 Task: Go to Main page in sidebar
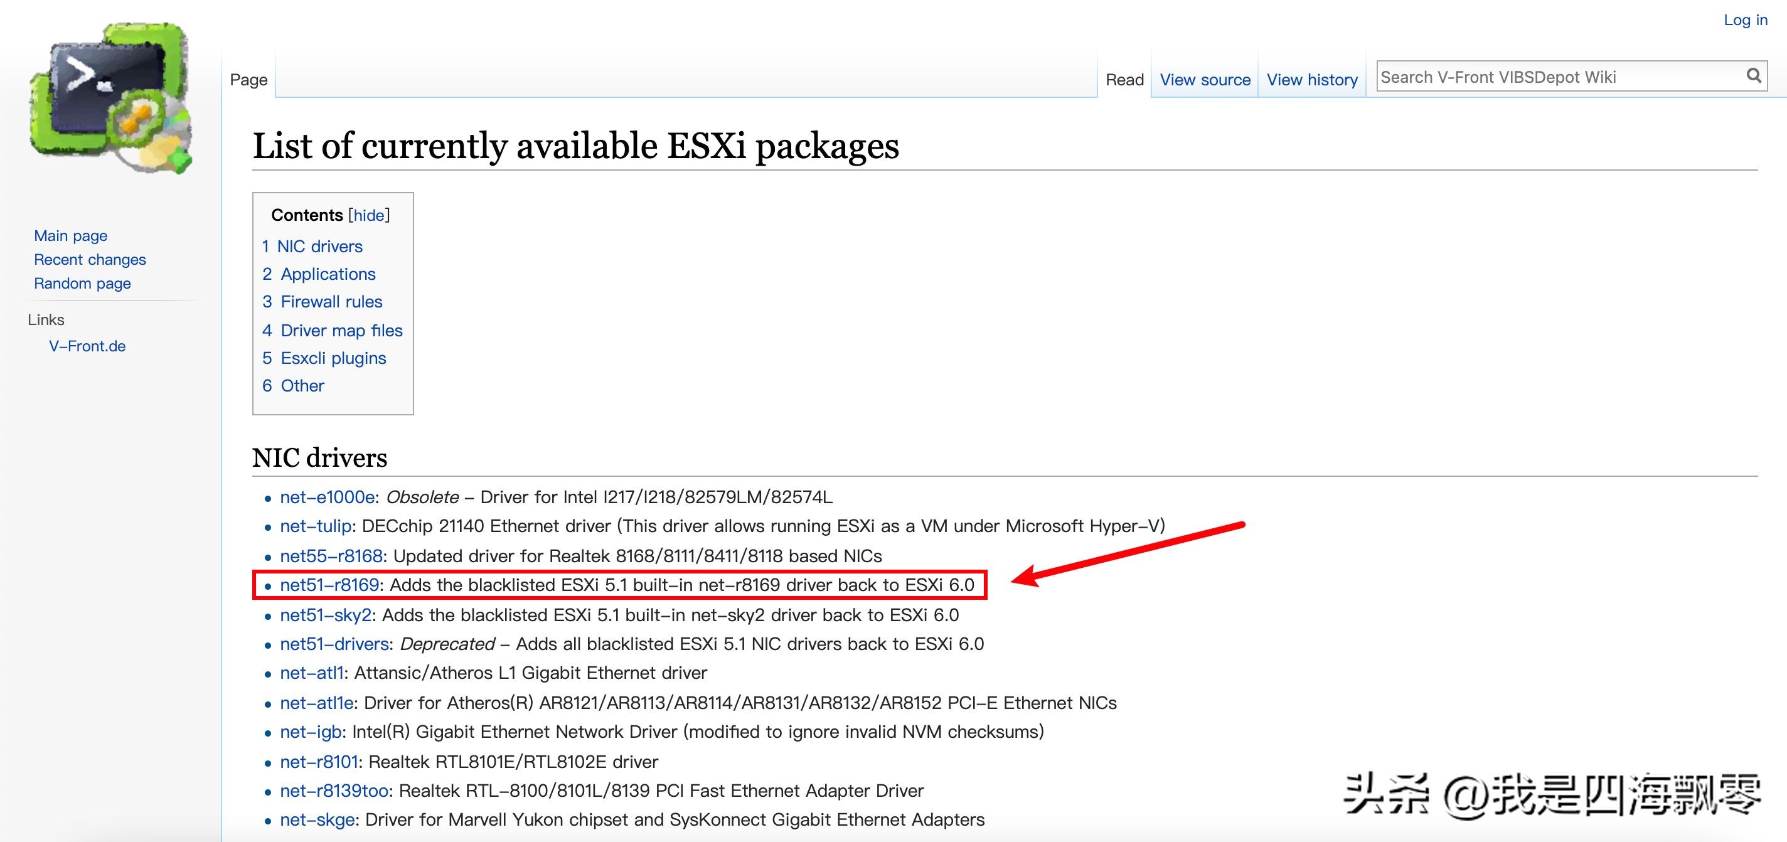pos(71,236)
